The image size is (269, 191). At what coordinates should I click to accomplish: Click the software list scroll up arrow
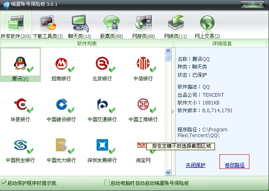pyautogui.click(x=168, y=51)
